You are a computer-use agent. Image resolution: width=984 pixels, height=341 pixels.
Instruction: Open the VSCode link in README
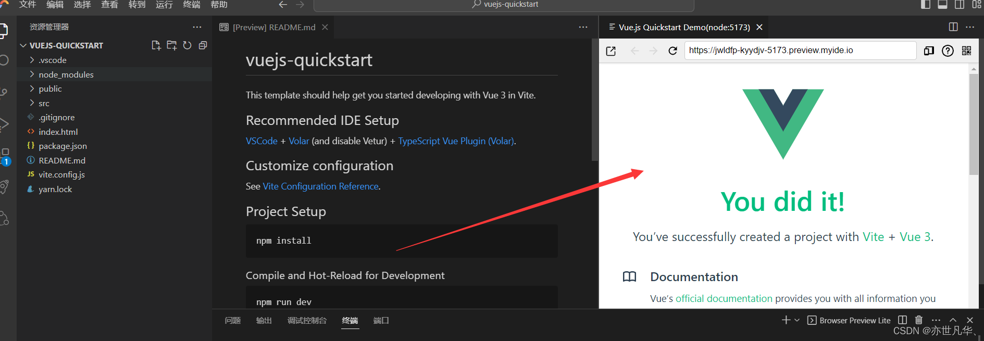[261, 141]
